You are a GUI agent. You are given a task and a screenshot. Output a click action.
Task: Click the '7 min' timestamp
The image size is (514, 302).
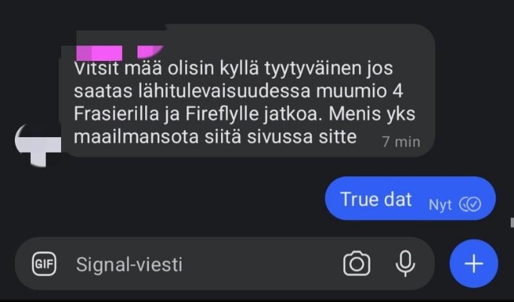coord(401,142)
